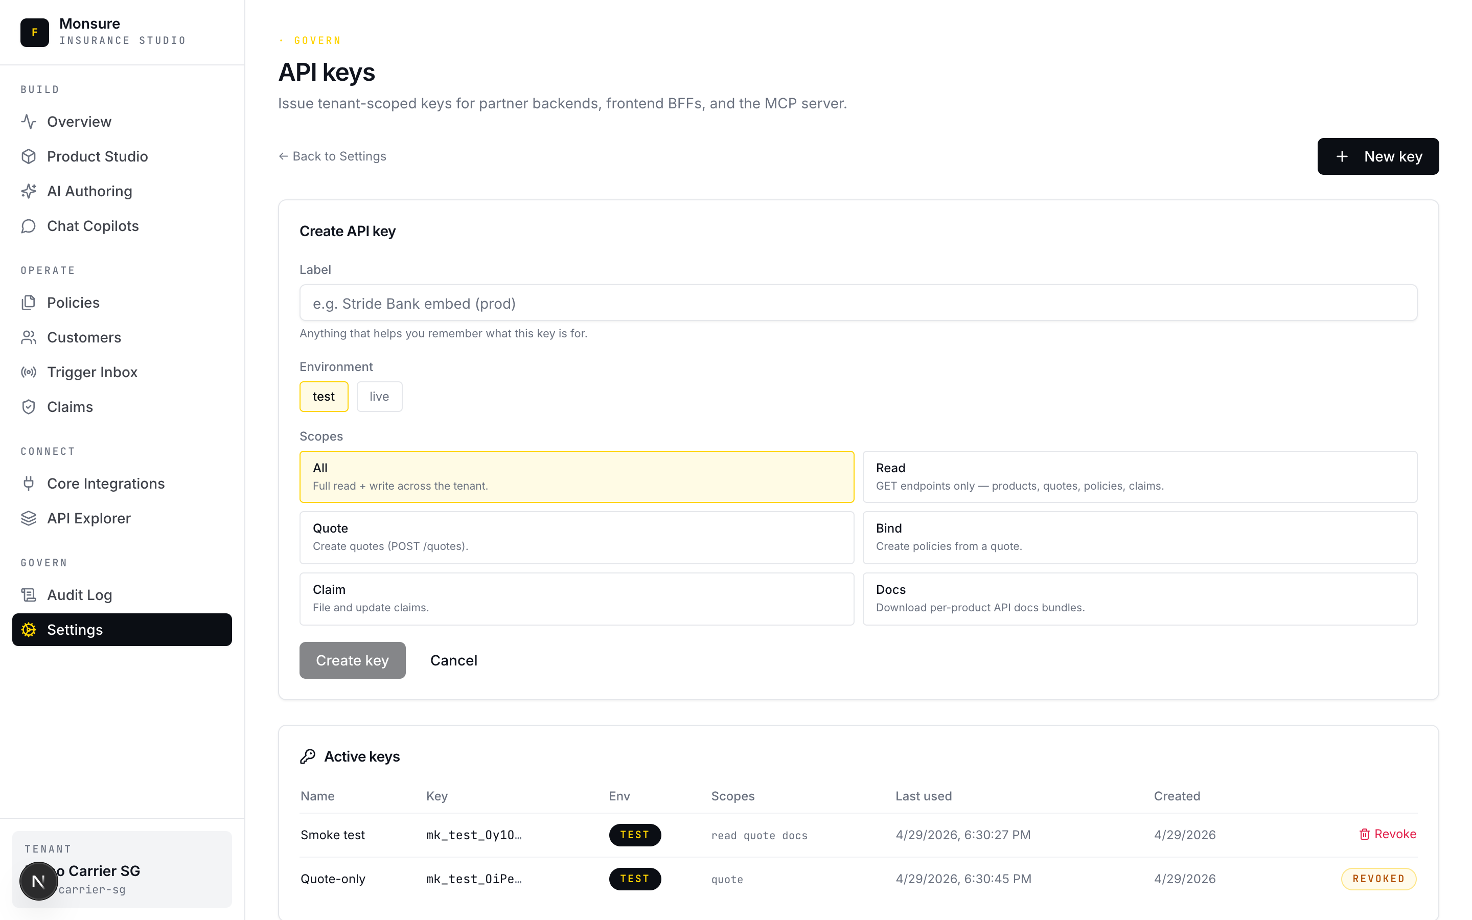Image resolution: width=1472 pixels, height=920 pixels.
Task: Click the Trigger Inbox radio-wave icon
Action: pos(29,372)
